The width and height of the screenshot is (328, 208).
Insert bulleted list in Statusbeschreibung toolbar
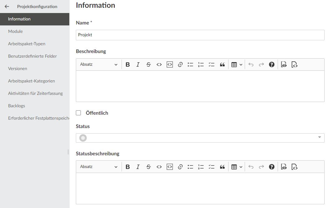tap(190, 167)
